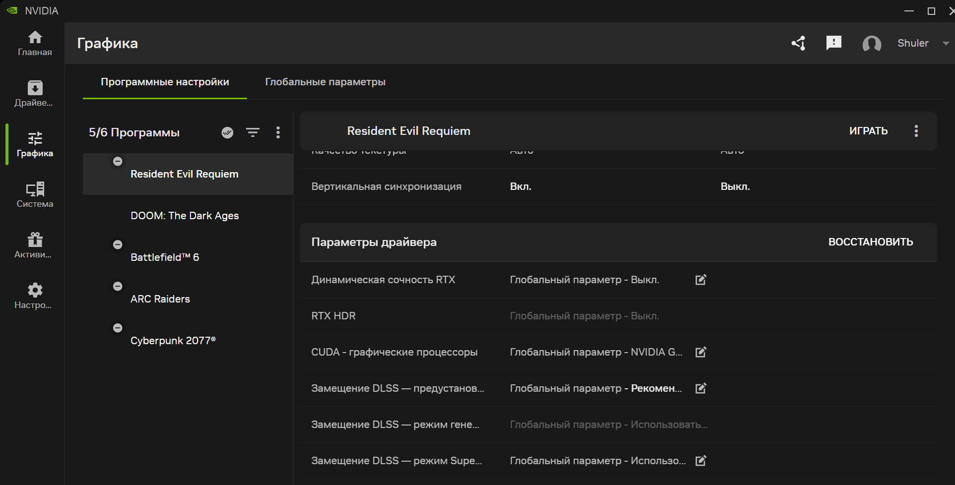Open the Drivers sidebar section
The height and width of the screenshot is (485, 955).
coord(35,93)
